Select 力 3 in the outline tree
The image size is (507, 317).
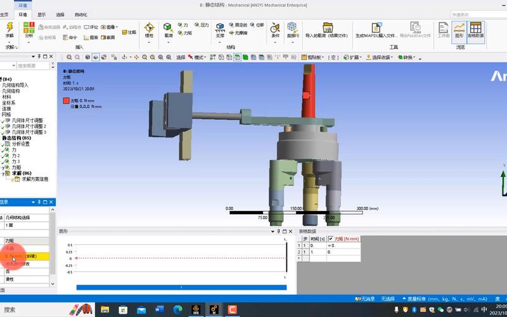15,162
